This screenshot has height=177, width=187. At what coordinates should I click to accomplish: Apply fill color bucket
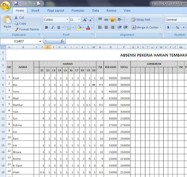click(79, 28)
